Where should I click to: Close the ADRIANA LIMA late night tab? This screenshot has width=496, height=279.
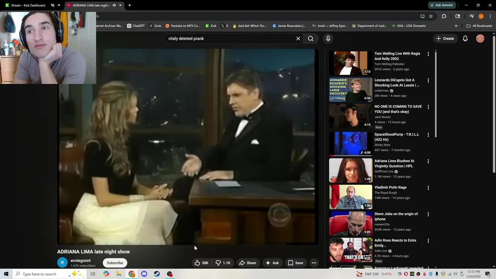[x=120, y=5]
